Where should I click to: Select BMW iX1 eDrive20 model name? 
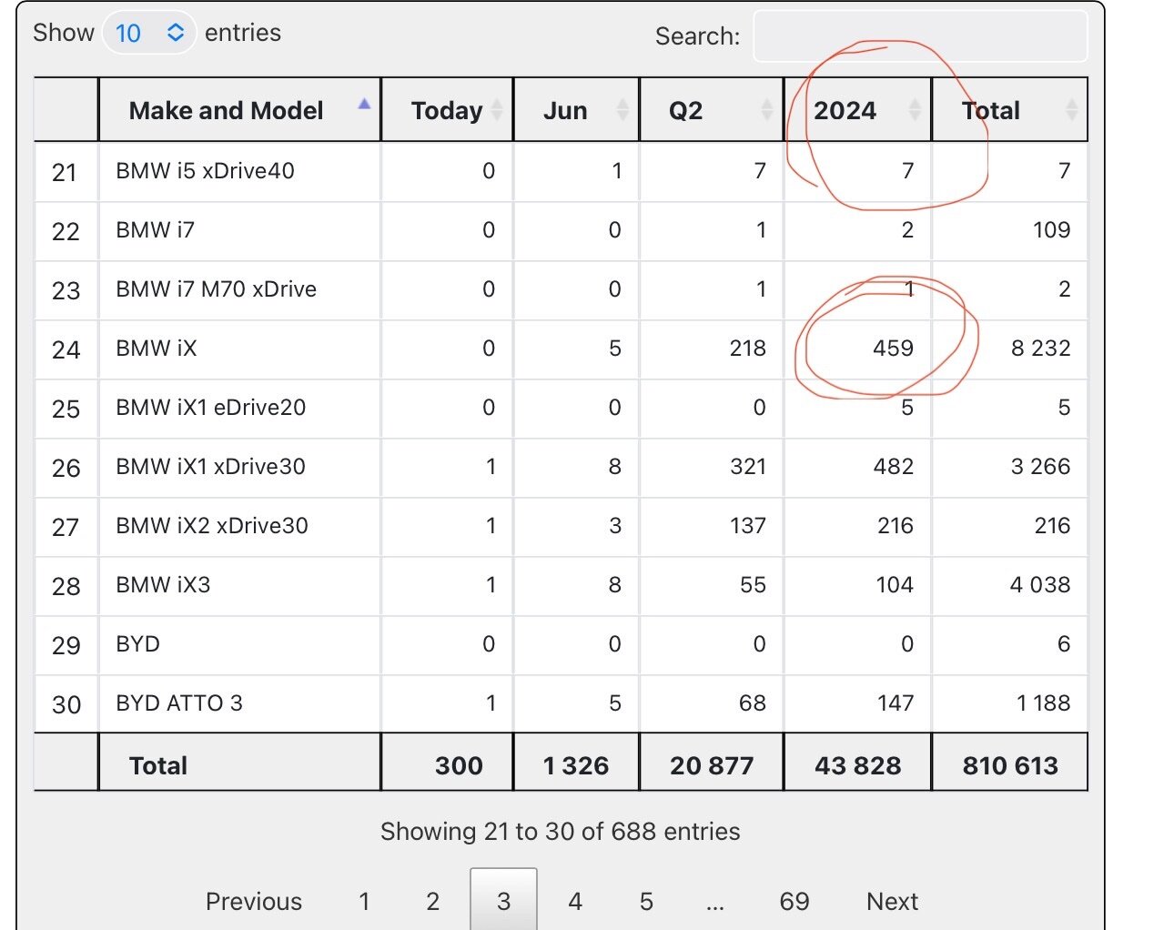click(210, 408)
